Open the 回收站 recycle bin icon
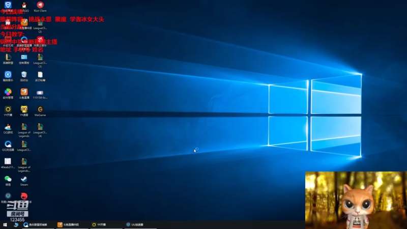This screenshot has width=407, height=229. (x=24, y=76)
